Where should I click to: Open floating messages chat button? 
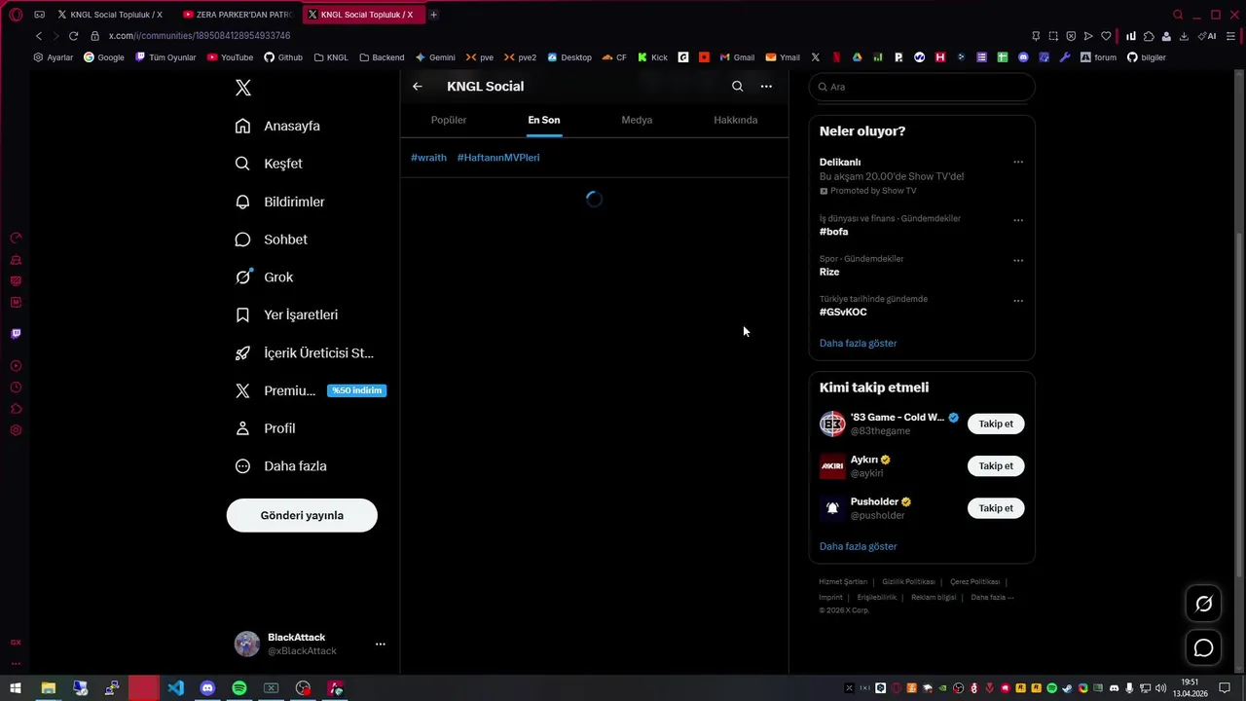pos(1204,648)
